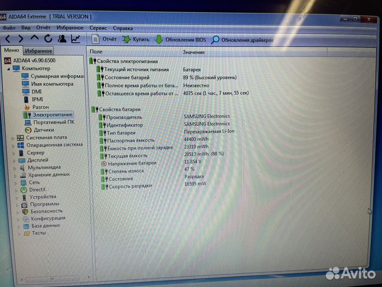Click the Значение column header

pos(254,52)
